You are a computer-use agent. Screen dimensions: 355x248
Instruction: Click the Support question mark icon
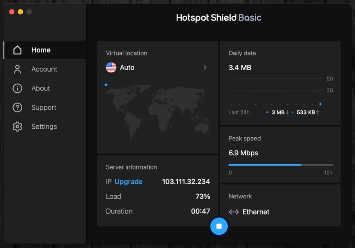click(x=17, y=108)
